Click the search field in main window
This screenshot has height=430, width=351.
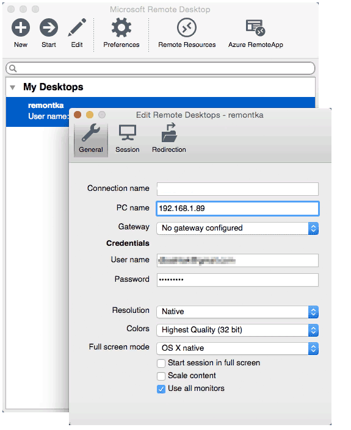click(x=161, y=68)
